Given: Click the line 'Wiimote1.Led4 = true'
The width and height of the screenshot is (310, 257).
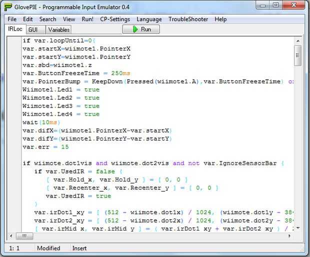Looking at the screenshot, I should point(61,114).
